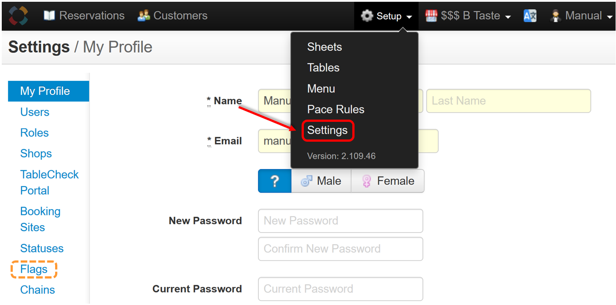Viewport: 616px width, 305px height.
Task: Click the Customers people icon
Action: pos(144,16)
